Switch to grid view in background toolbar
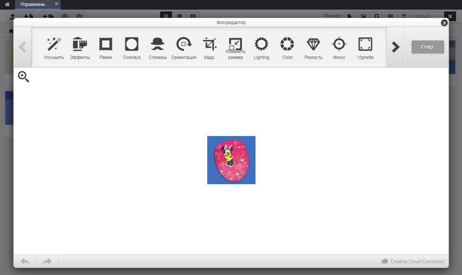Screen dimensions: 462x275 166,16
